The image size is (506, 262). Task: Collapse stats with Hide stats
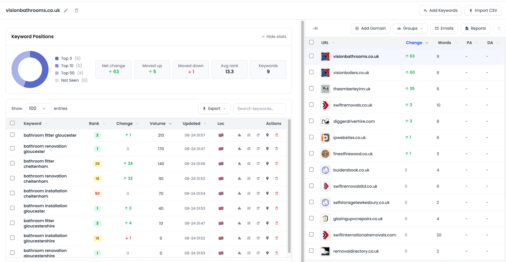274,37
